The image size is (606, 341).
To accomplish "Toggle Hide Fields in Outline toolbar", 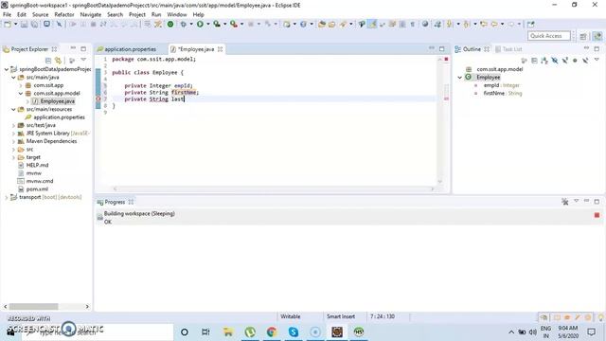I will pyautogui.click(x=555, y=61).
